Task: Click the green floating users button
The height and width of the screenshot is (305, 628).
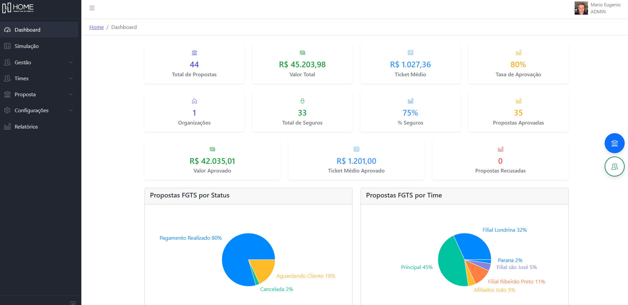Action: (x=614, y=166)
